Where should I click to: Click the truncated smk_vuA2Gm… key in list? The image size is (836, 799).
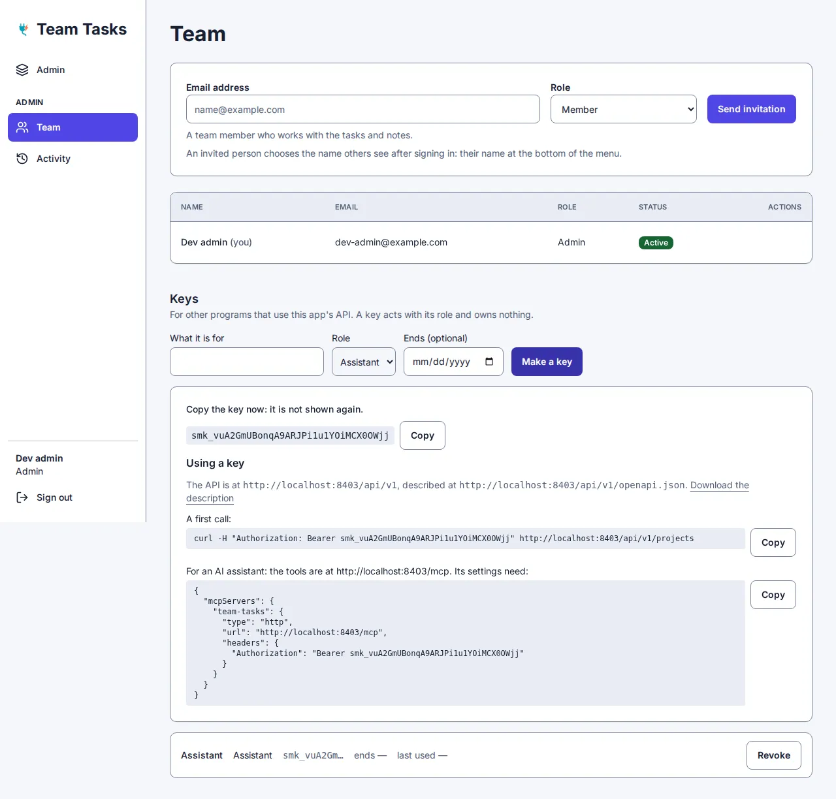[x=313, y=755]
